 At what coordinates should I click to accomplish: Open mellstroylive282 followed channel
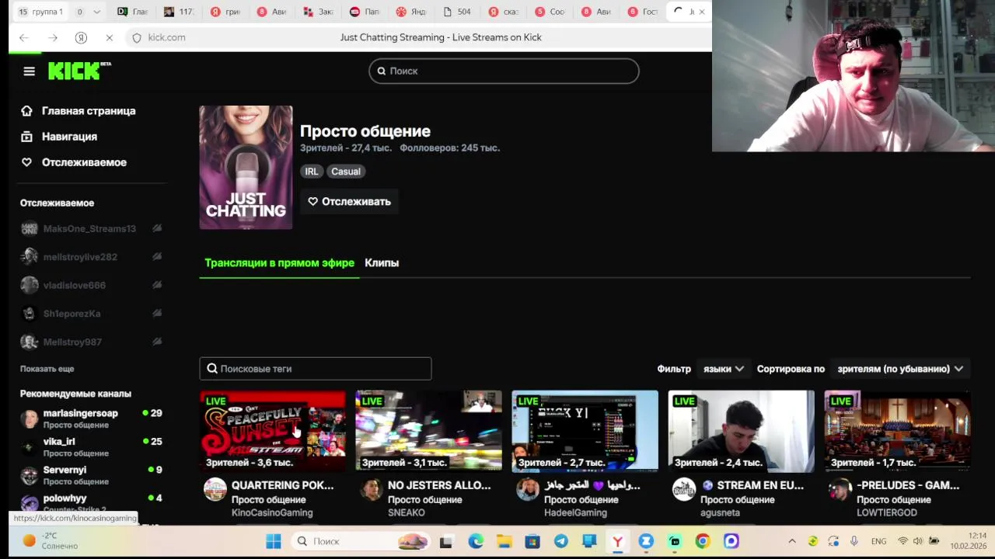tap(80, 257)
